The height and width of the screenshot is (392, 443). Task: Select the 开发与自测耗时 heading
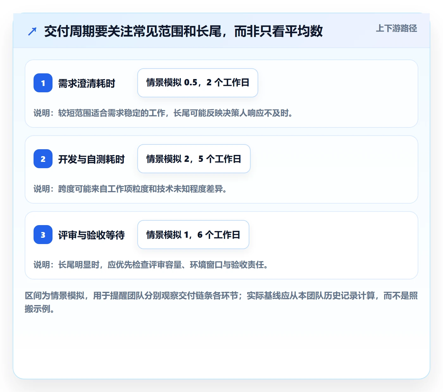[x=91, y=159]
